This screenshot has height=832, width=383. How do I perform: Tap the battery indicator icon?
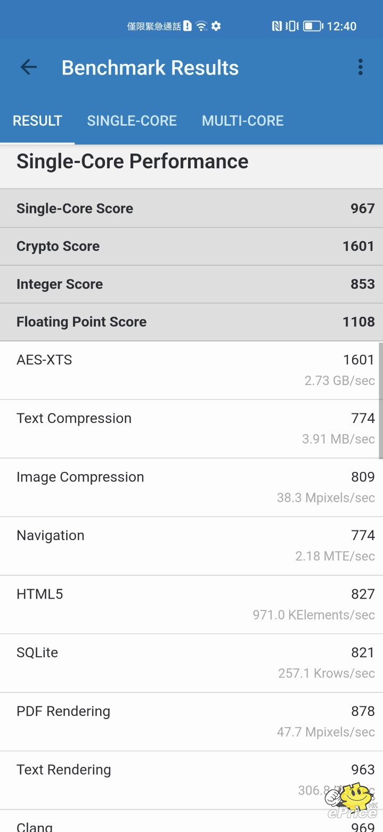(313, 26)
